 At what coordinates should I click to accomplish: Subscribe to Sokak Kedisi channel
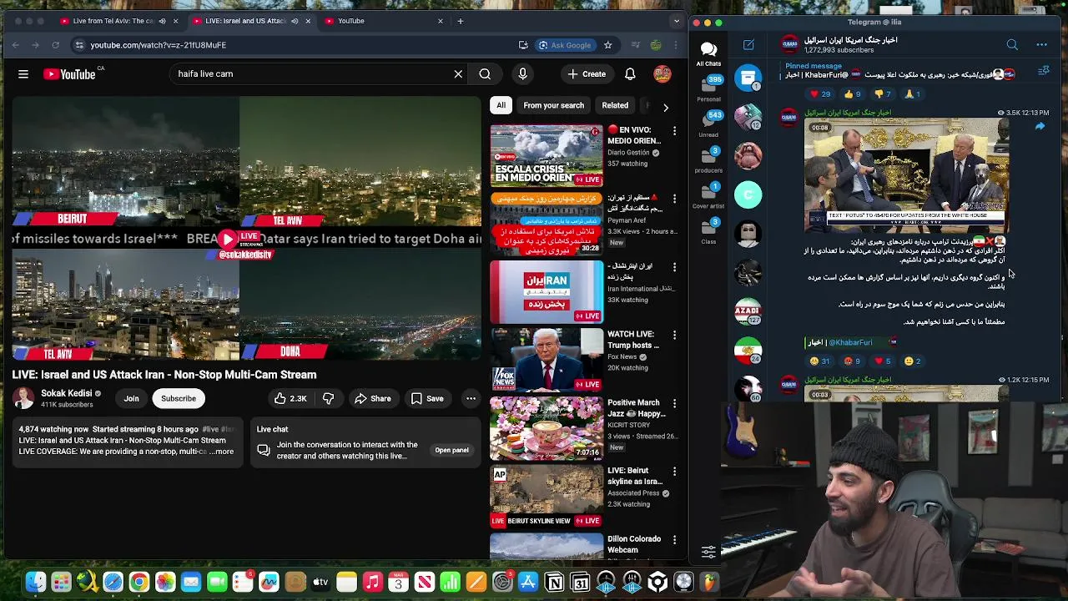(179, 399)
